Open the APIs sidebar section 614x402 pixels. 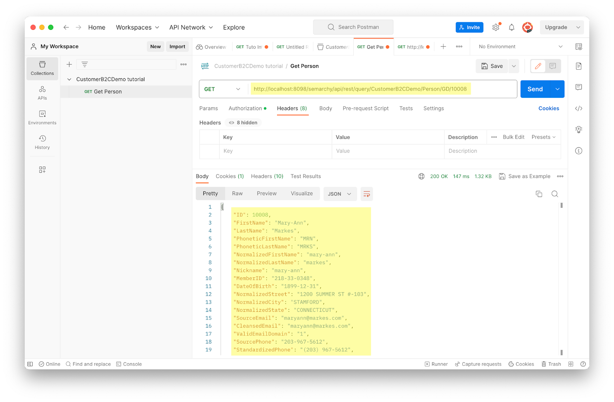tap(42, 93)
